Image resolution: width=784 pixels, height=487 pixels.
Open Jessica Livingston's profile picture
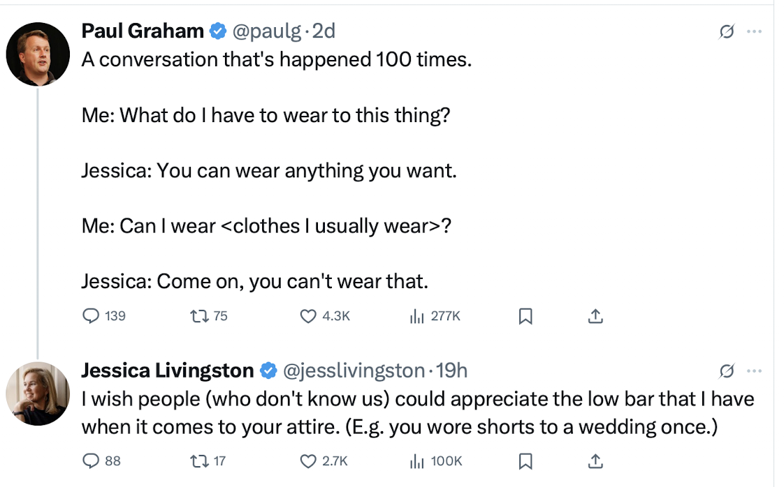click(38, 394)
